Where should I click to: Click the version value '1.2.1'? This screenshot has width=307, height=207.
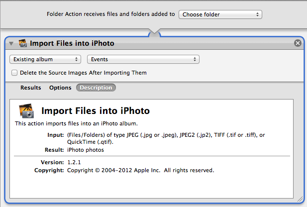(x=74, y=162)
